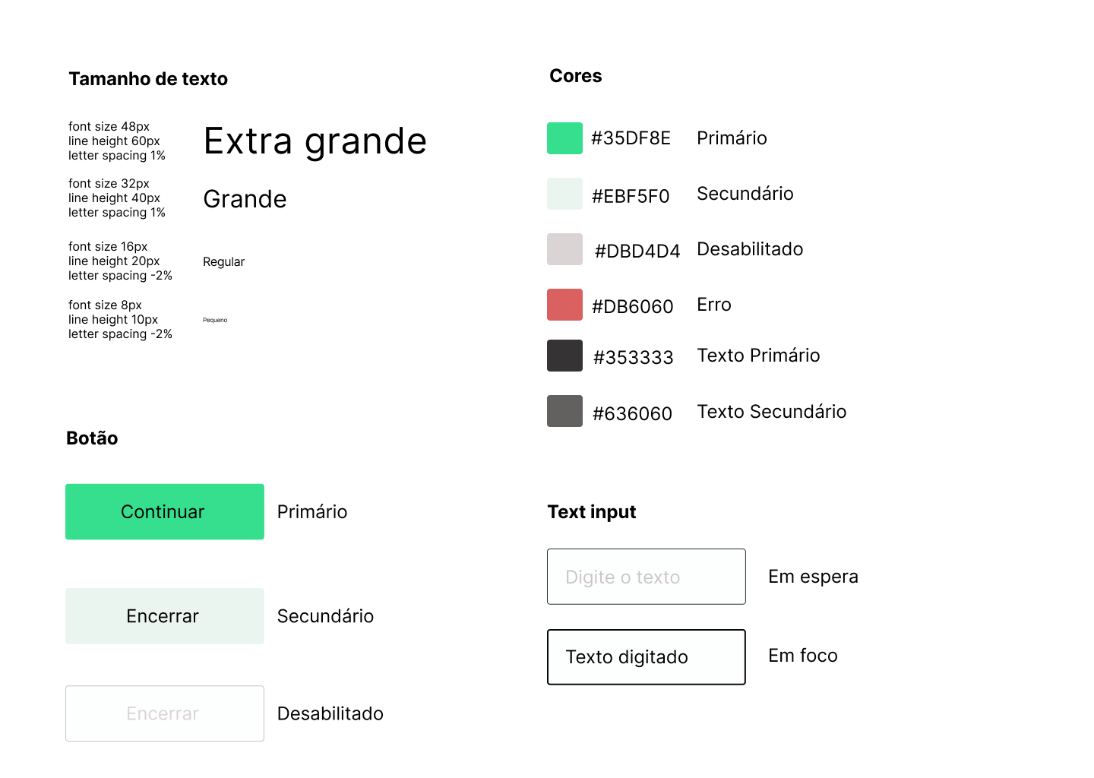Click the 'Digite o texto' input field

[x=646, y=577]
